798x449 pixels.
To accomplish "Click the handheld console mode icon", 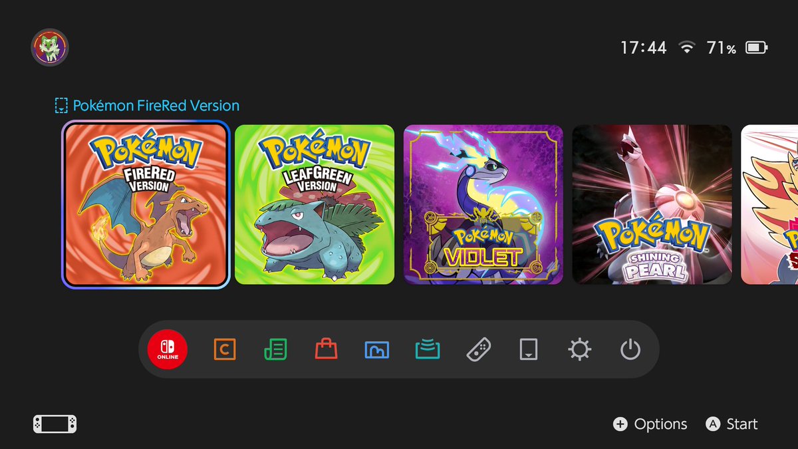I will 55,424.
